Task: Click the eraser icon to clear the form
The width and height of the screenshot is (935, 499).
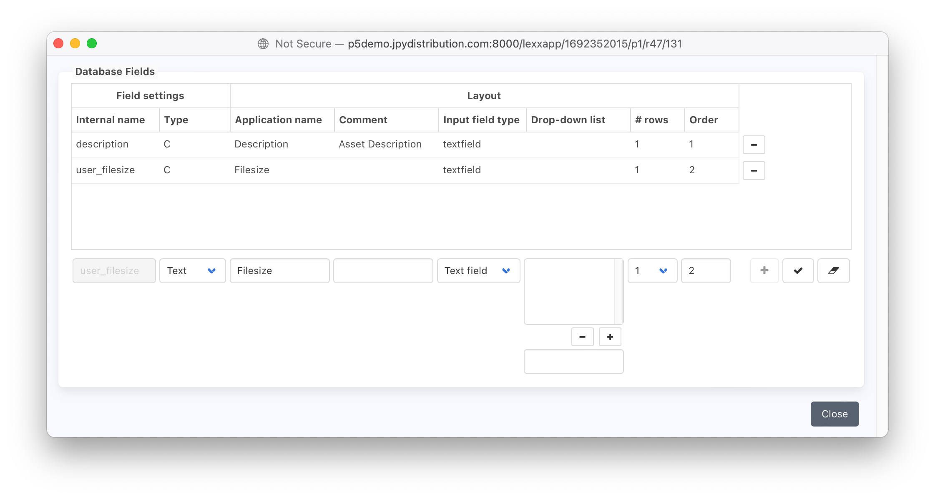Action: click(833, 270)
